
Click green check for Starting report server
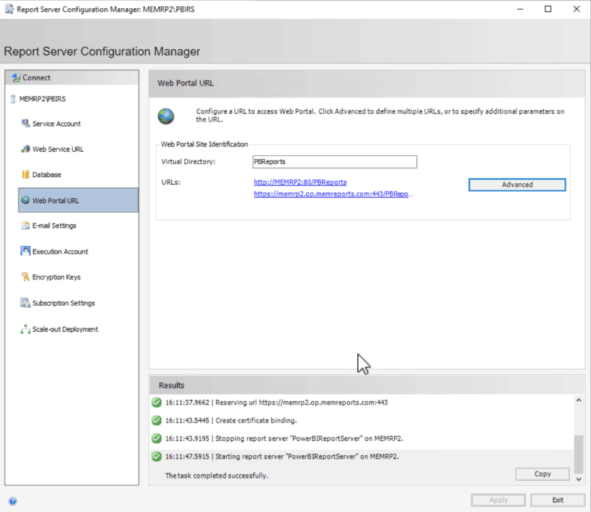point(156,457)
